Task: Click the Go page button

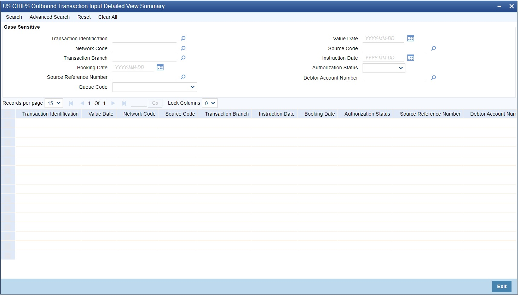Action: pos(155,103)
